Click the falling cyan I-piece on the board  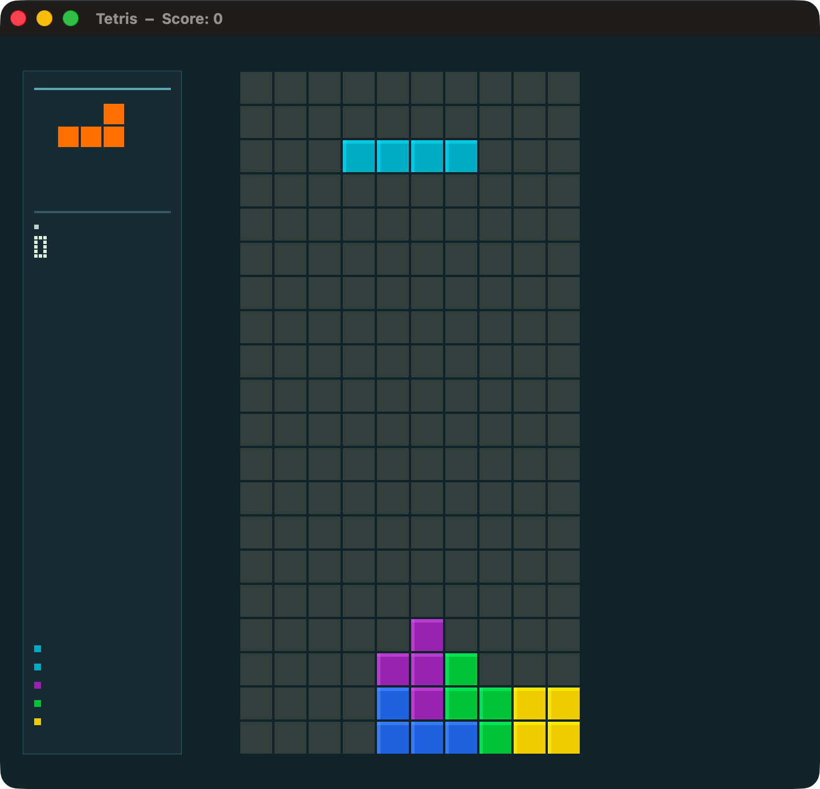pyautogui.click(x=410, y=156)
